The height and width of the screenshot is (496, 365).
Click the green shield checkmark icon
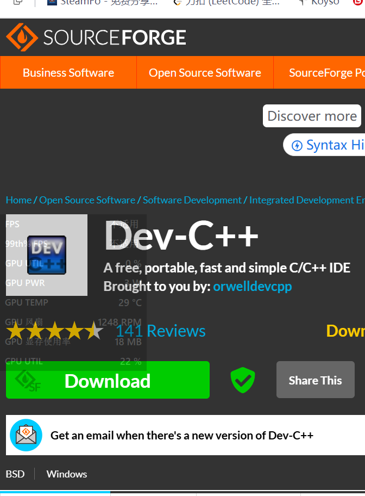coord(243,380)
